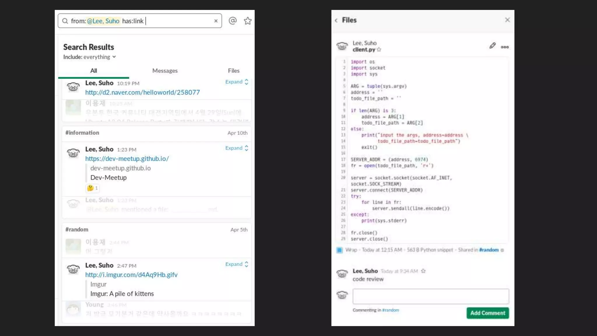Open the more actions ellipsis for client.py
The height and width of the screenshot is (336, 597).
coord(505,47)
